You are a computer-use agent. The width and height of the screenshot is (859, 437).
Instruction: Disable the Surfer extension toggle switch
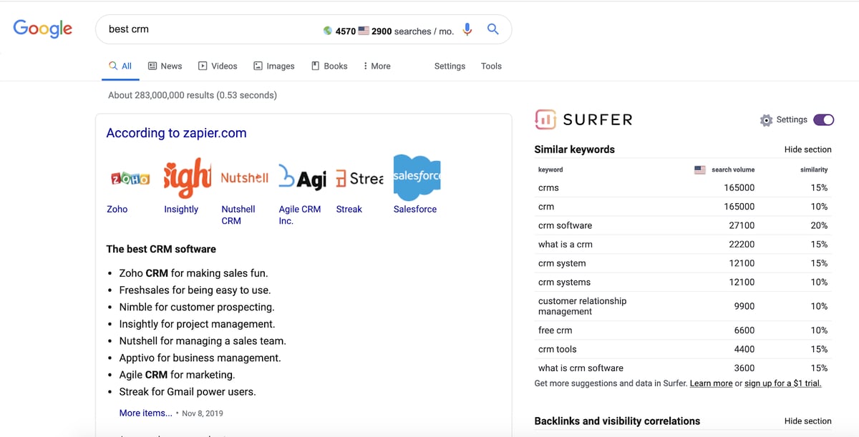tap(822, 119)
